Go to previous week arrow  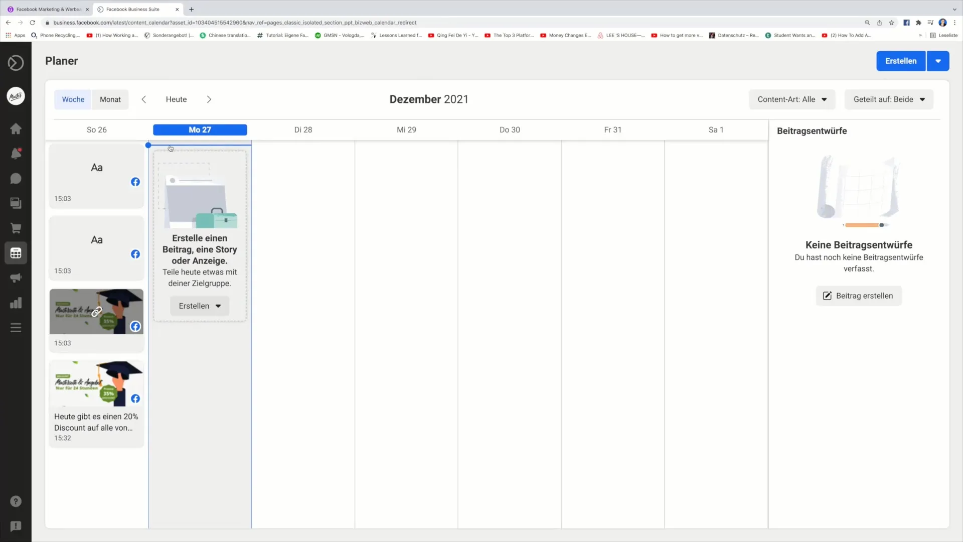(144, 99)
